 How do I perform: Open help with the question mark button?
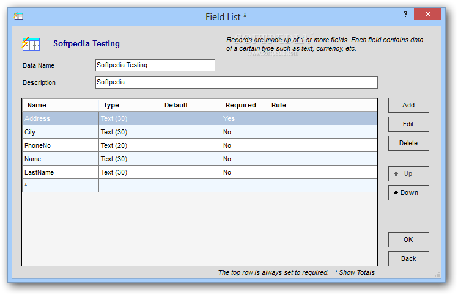pos(405,14)
